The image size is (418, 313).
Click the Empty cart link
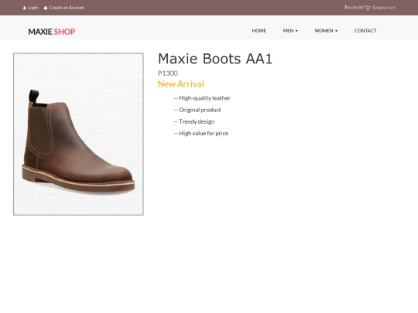[384, 8]
